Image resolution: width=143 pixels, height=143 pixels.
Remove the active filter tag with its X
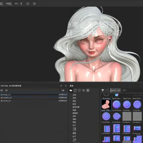119,90
